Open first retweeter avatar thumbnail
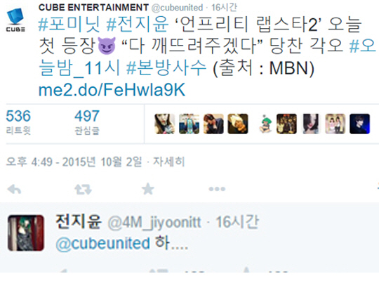The image size is (379, 281). [x=165, y=124]
